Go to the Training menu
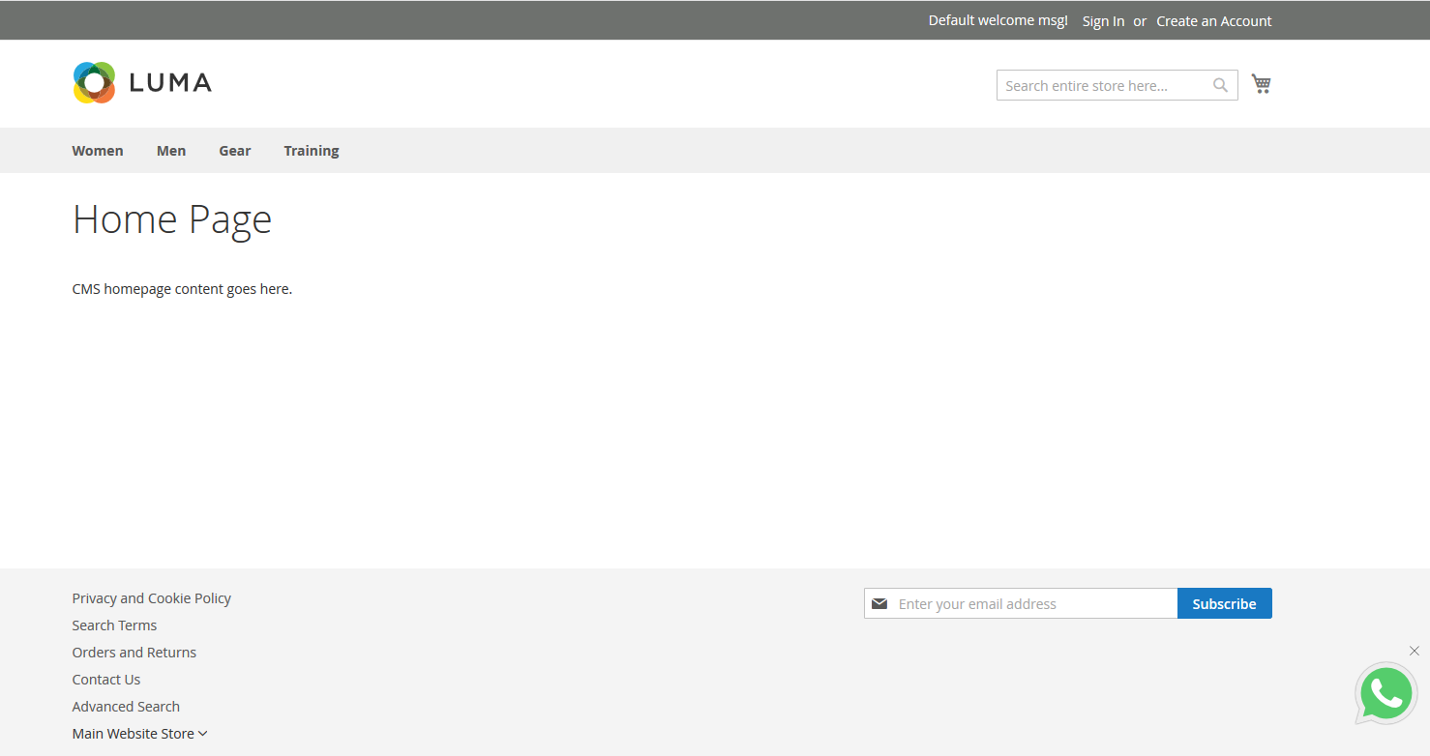 click(311, 151)
